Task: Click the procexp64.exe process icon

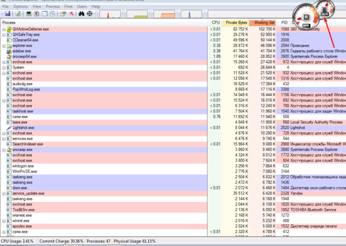Action: point(9,56)
